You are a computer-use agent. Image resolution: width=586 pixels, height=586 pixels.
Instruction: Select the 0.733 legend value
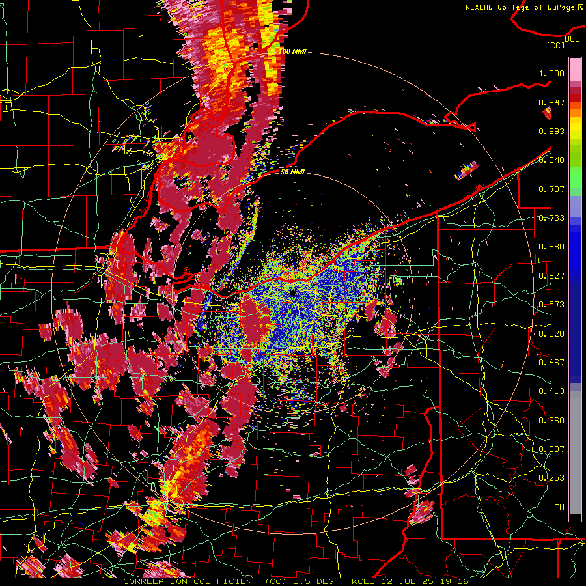[551, 218]
